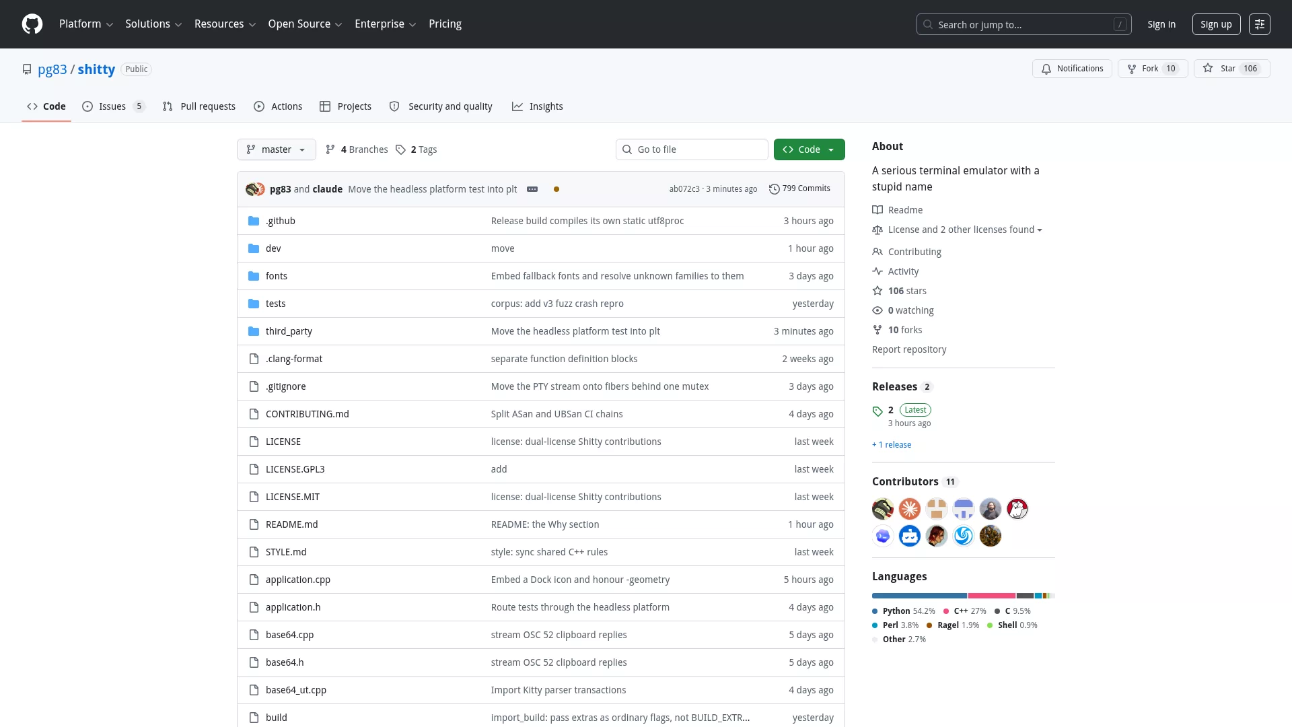Open the STYLE.md file
Image resolution: width=1292 pixels, height=727 pixels.
pyautogui.click(x=286, y=552)
